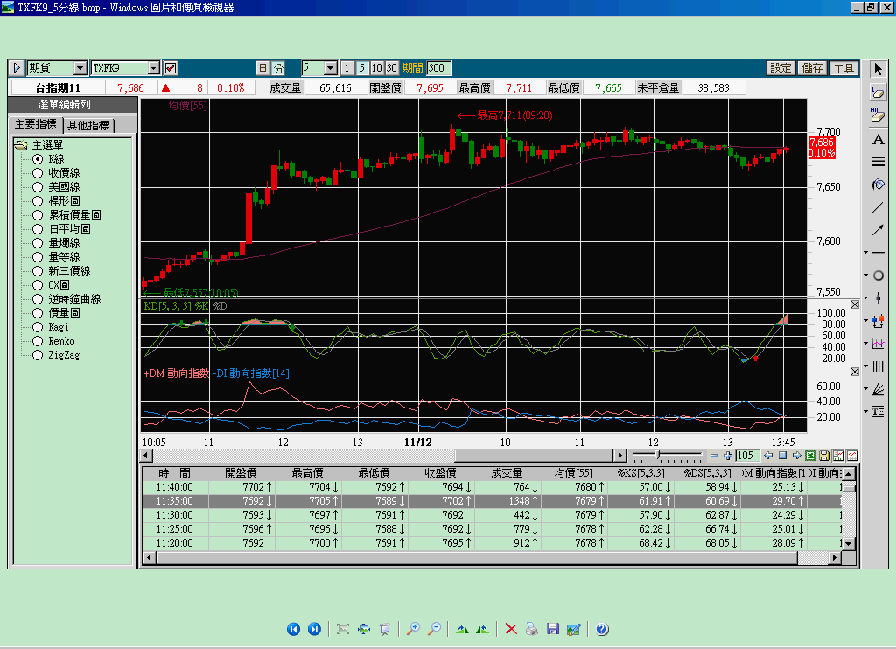Print the image using the printer icon
The image size is (896, 649).
(532, 629)
